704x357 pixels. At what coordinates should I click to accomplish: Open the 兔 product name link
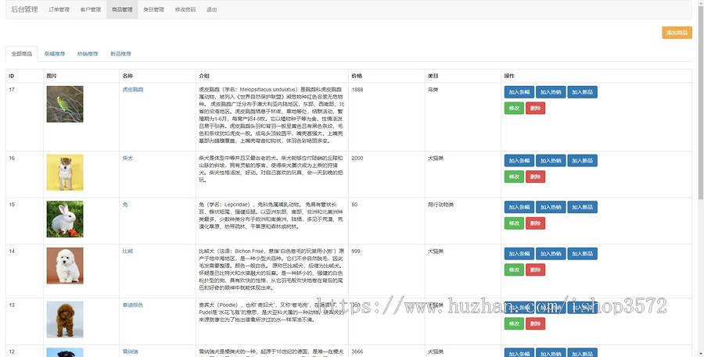pyautogui.click(x=125, y=205)
